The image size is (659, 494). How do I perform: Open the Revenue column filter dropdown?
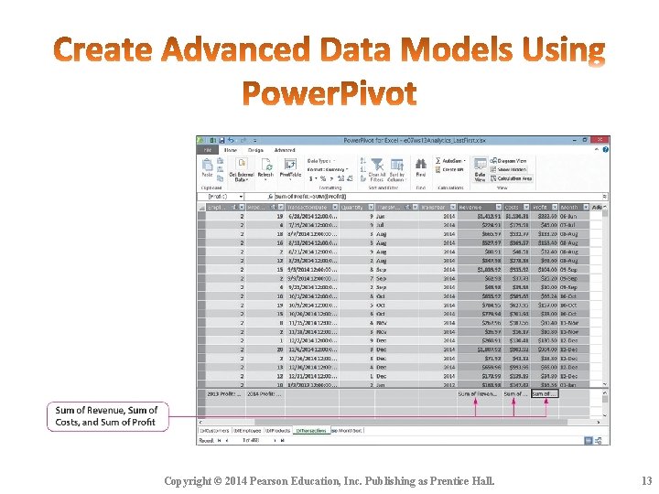pos(499,207)
